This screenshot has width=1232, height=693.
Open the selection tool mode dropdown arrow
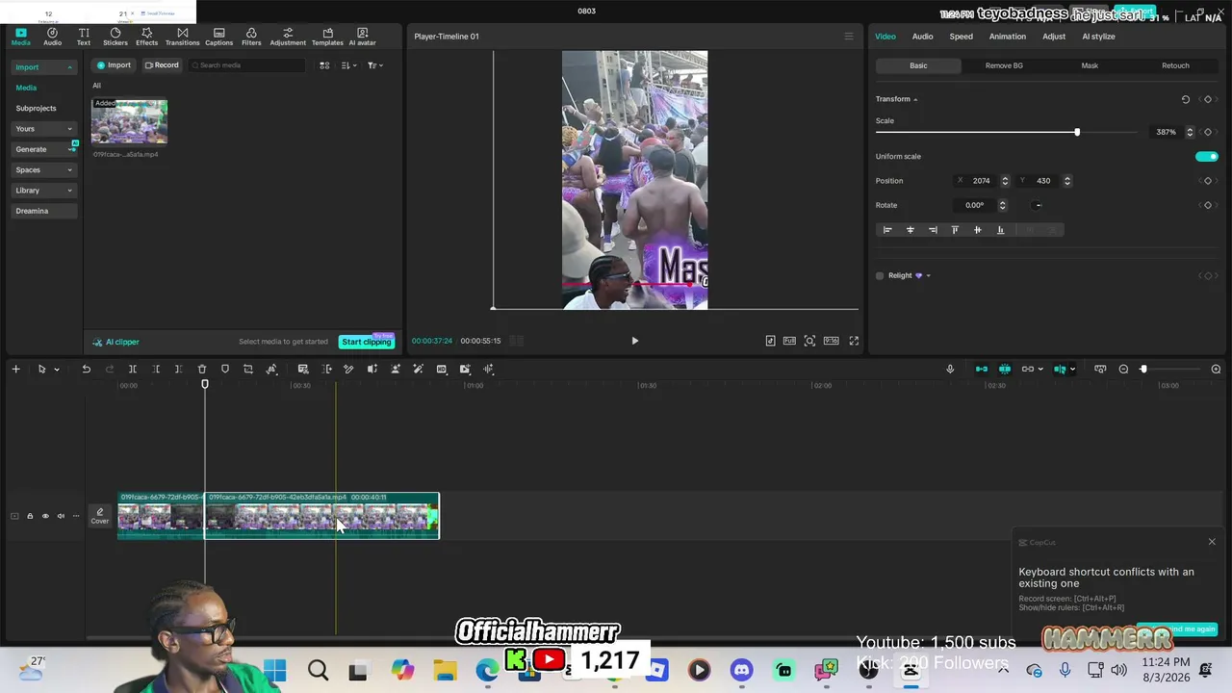56,370
